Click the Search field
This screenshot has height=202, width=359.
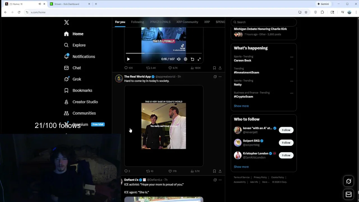point(264,22)
